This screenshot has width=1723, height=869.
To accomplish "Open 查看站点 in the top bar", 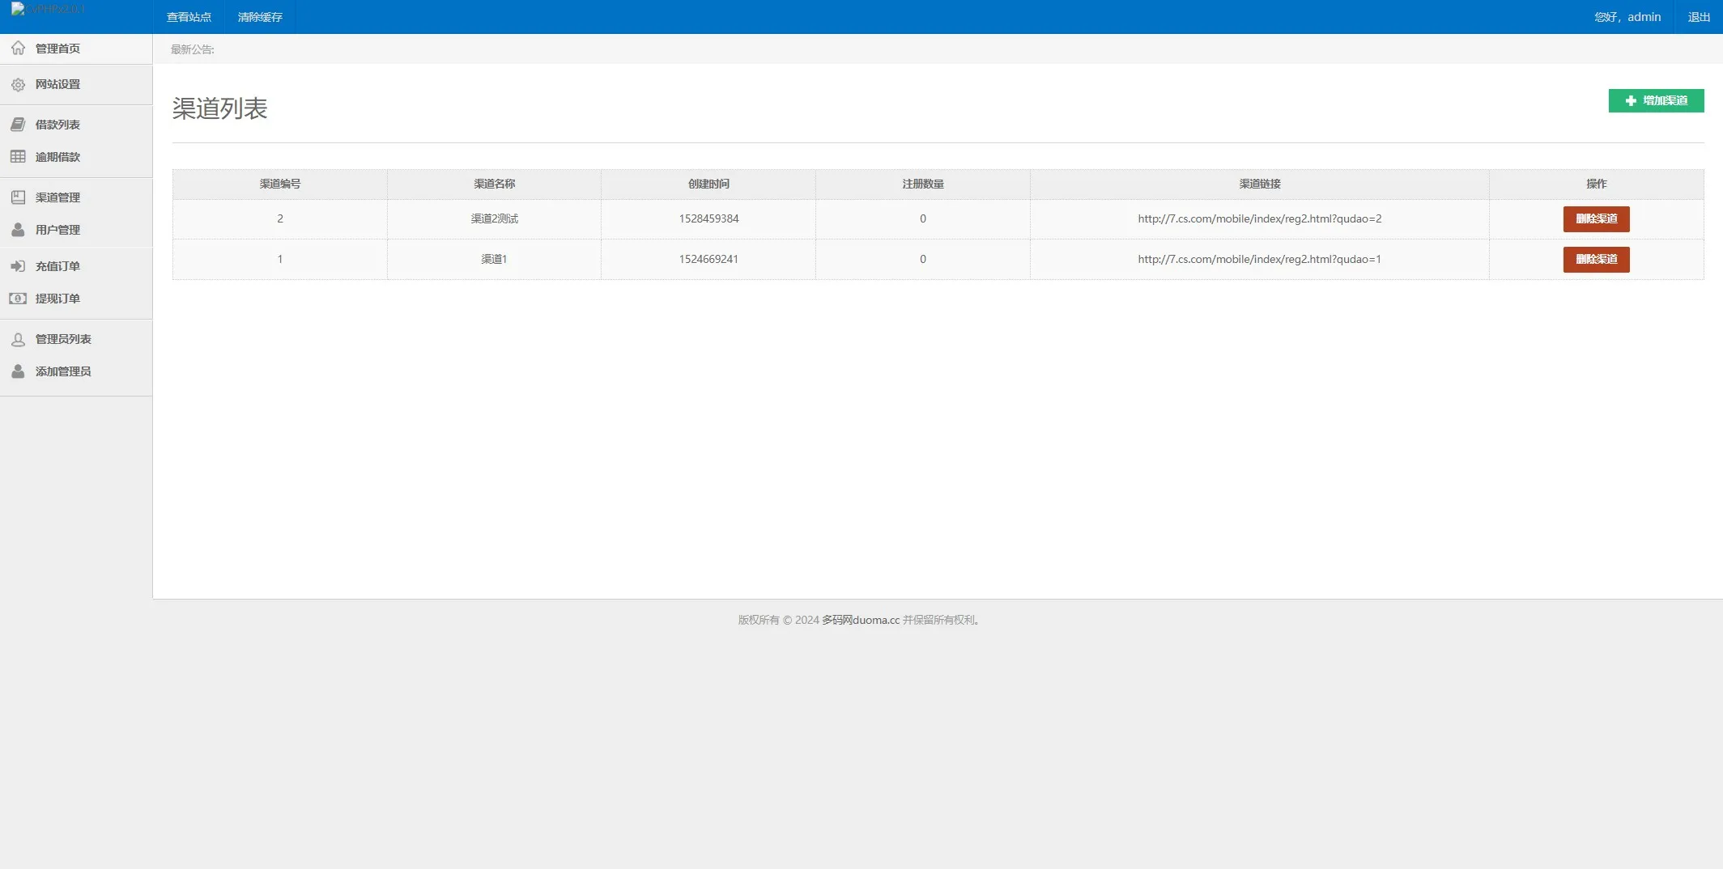I will 189,17.
